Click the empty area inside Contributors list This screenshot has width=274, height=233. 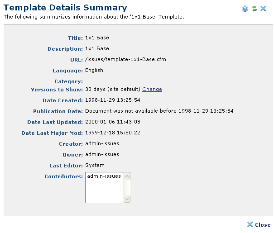pos(104,192)
